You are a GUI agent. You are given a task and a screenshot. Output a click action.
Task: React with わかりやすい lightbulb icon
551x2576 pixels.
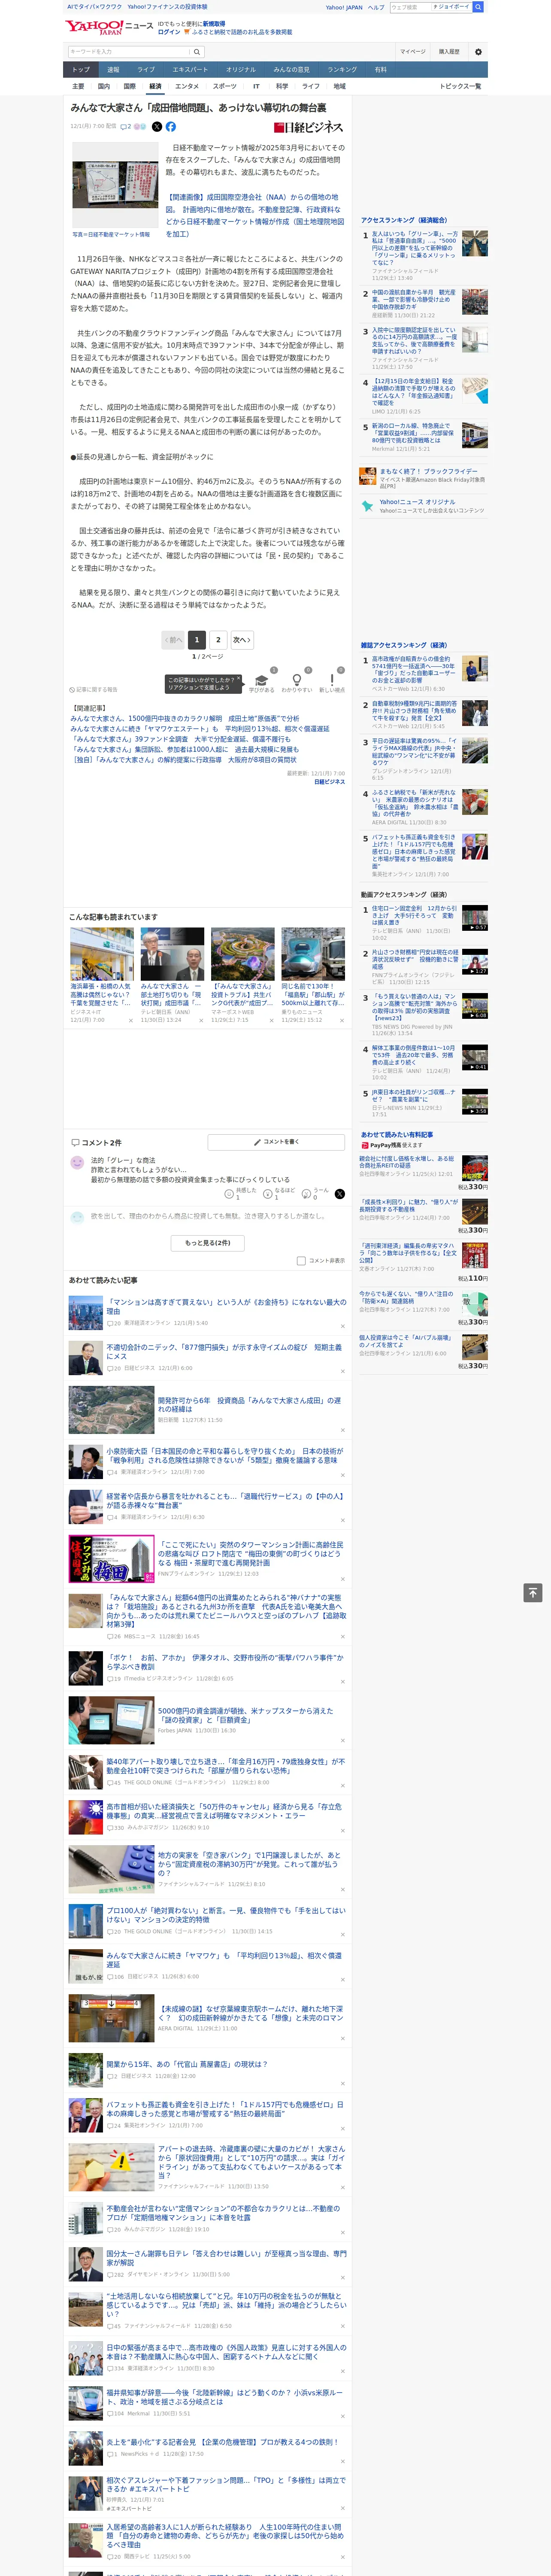point(297,680)
